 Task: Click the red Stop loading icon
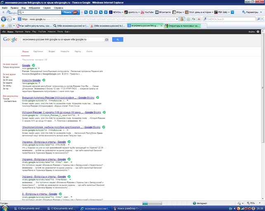199,19
